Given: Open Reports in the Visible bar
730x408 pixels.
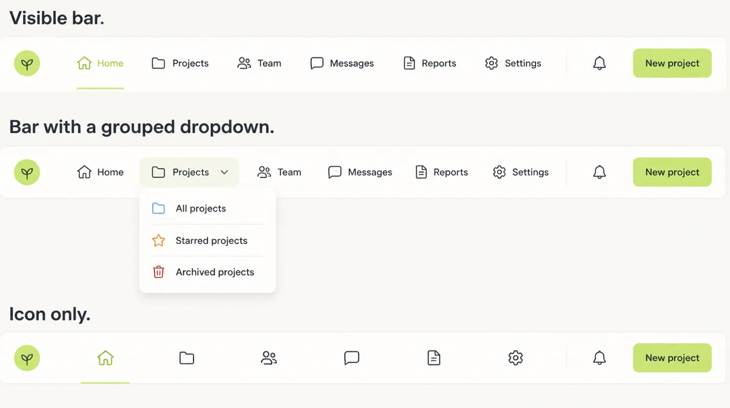Looking at the screenshot, I should click(x=430, y=63).
